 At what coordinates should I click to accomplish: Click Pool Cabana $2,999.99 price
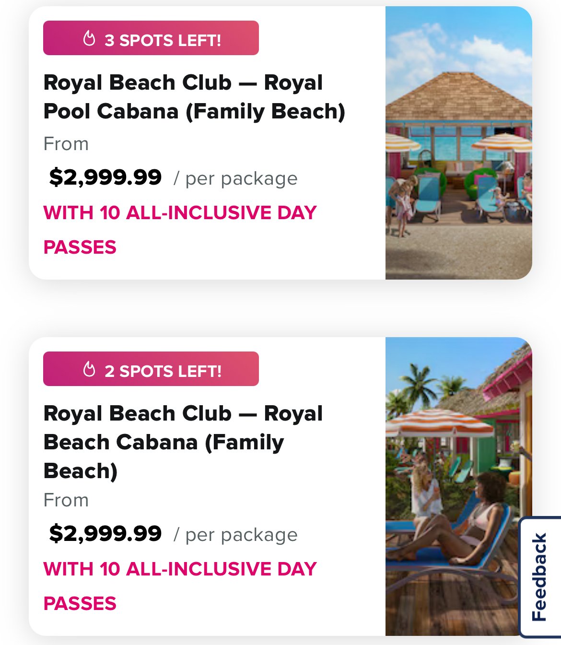(x=105, y=177)
